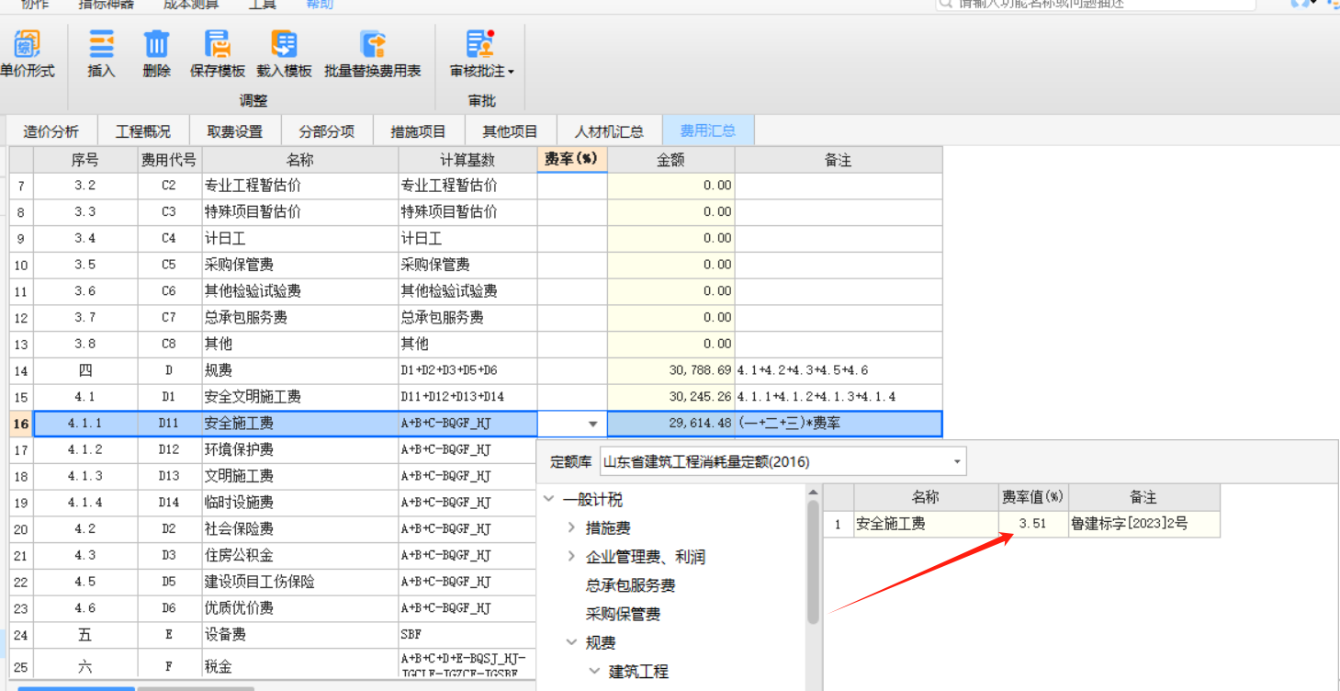This screenshot has width=1340, height=691.
Task: Click the 计日工 name cell
Action: tap(300, 238)
